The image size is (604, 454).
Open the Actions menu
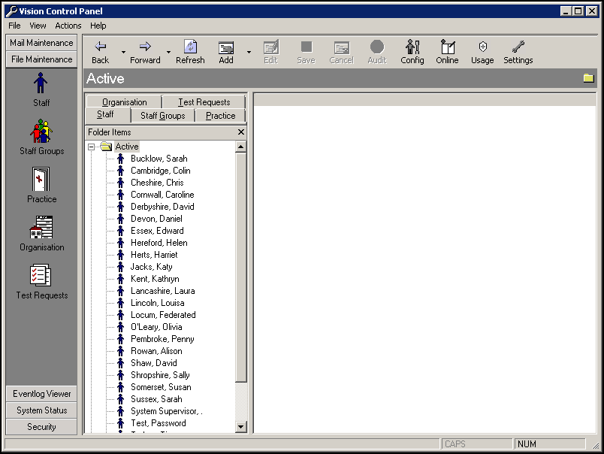click(x=68, y=26)
